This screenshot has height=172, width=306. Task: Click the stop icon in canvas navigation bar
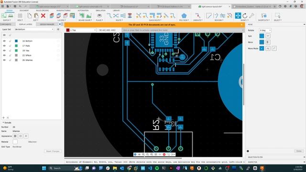click(164, 154)
